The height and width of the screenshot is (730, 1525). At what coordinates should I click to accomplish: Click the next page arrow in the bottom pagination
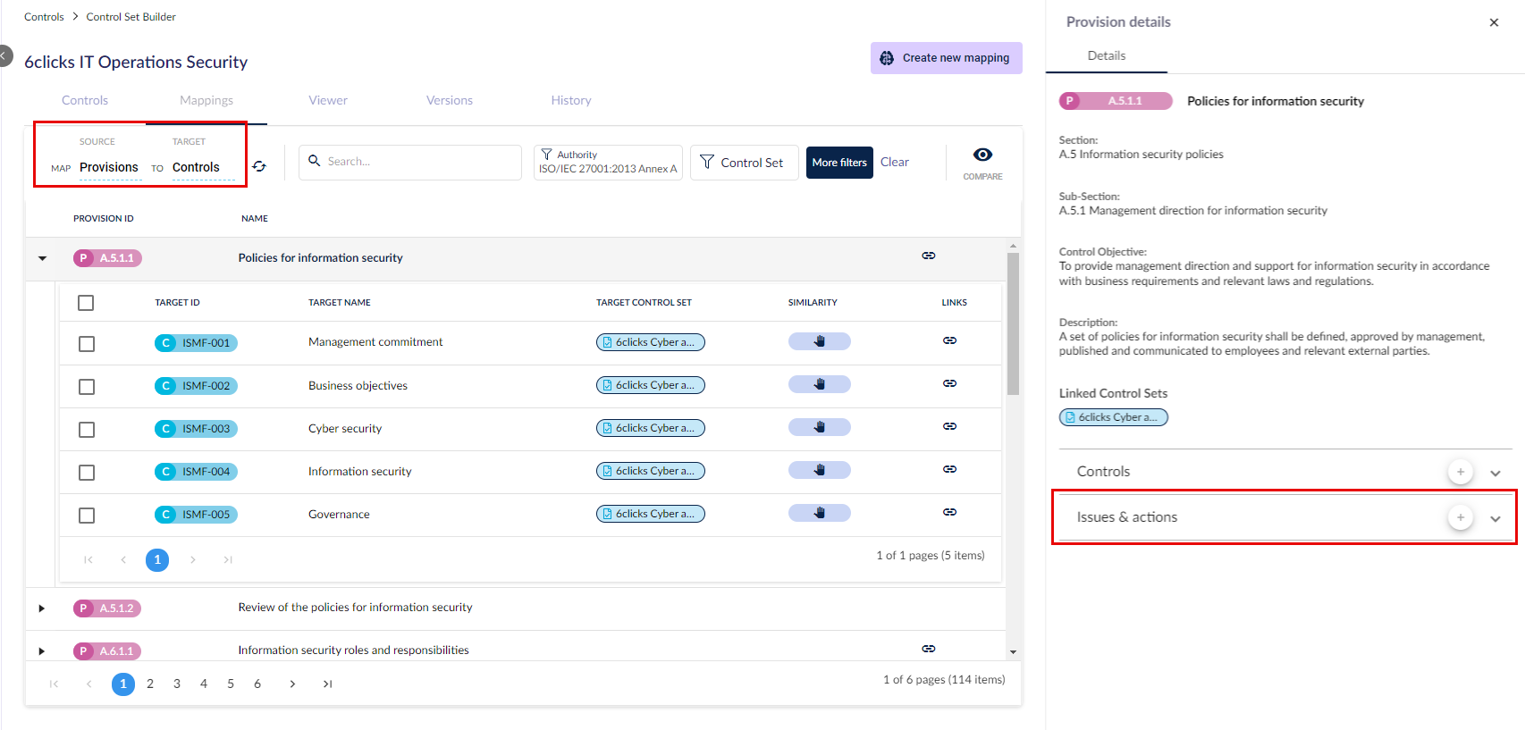292,684
